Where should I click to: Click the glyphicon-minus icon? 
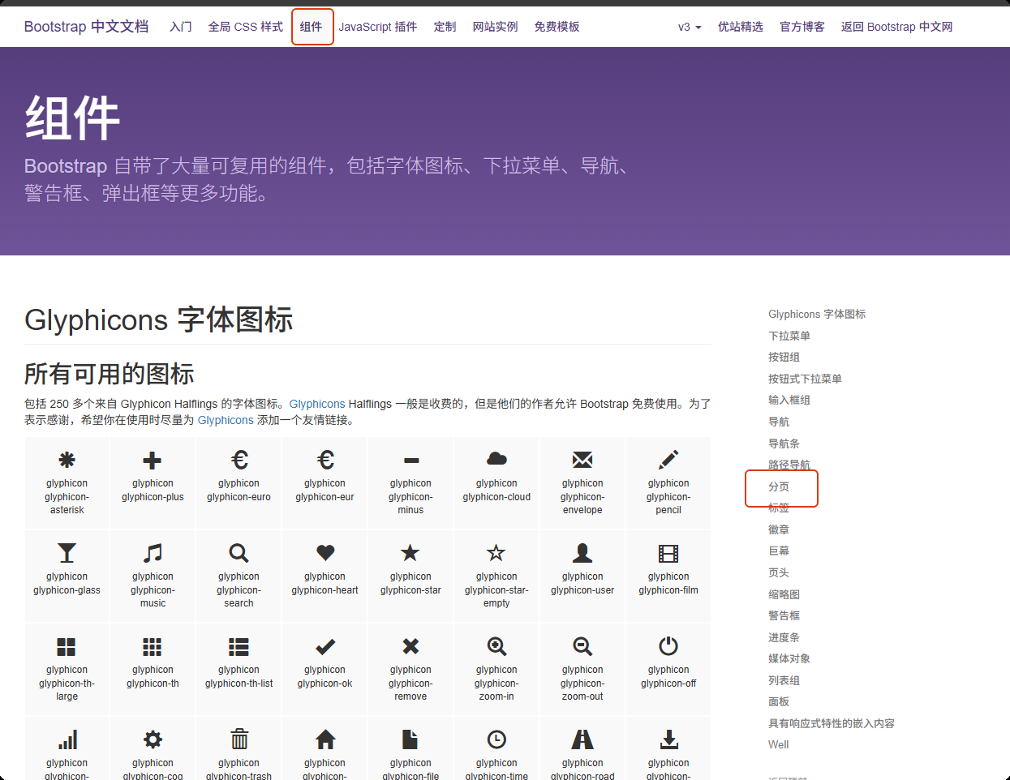(411, 461)
